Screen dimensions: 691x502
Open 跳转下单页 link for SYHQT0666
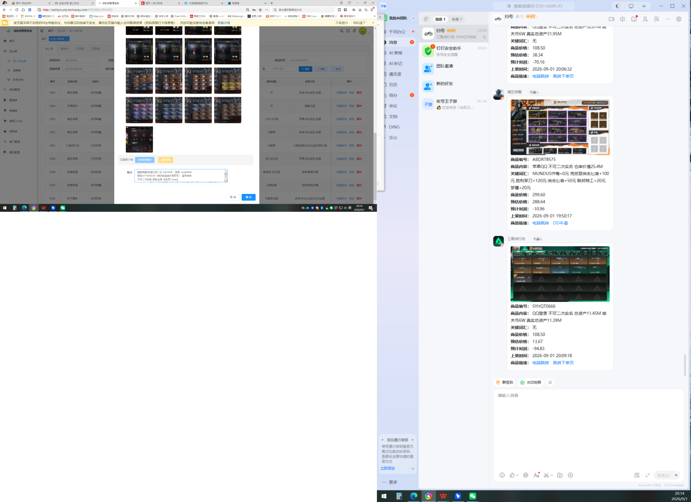click(563, 363)
